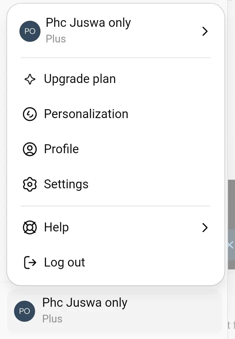Click the Upgrade plan sparkle icon
The image size is (235, 339).
(30, 79)
